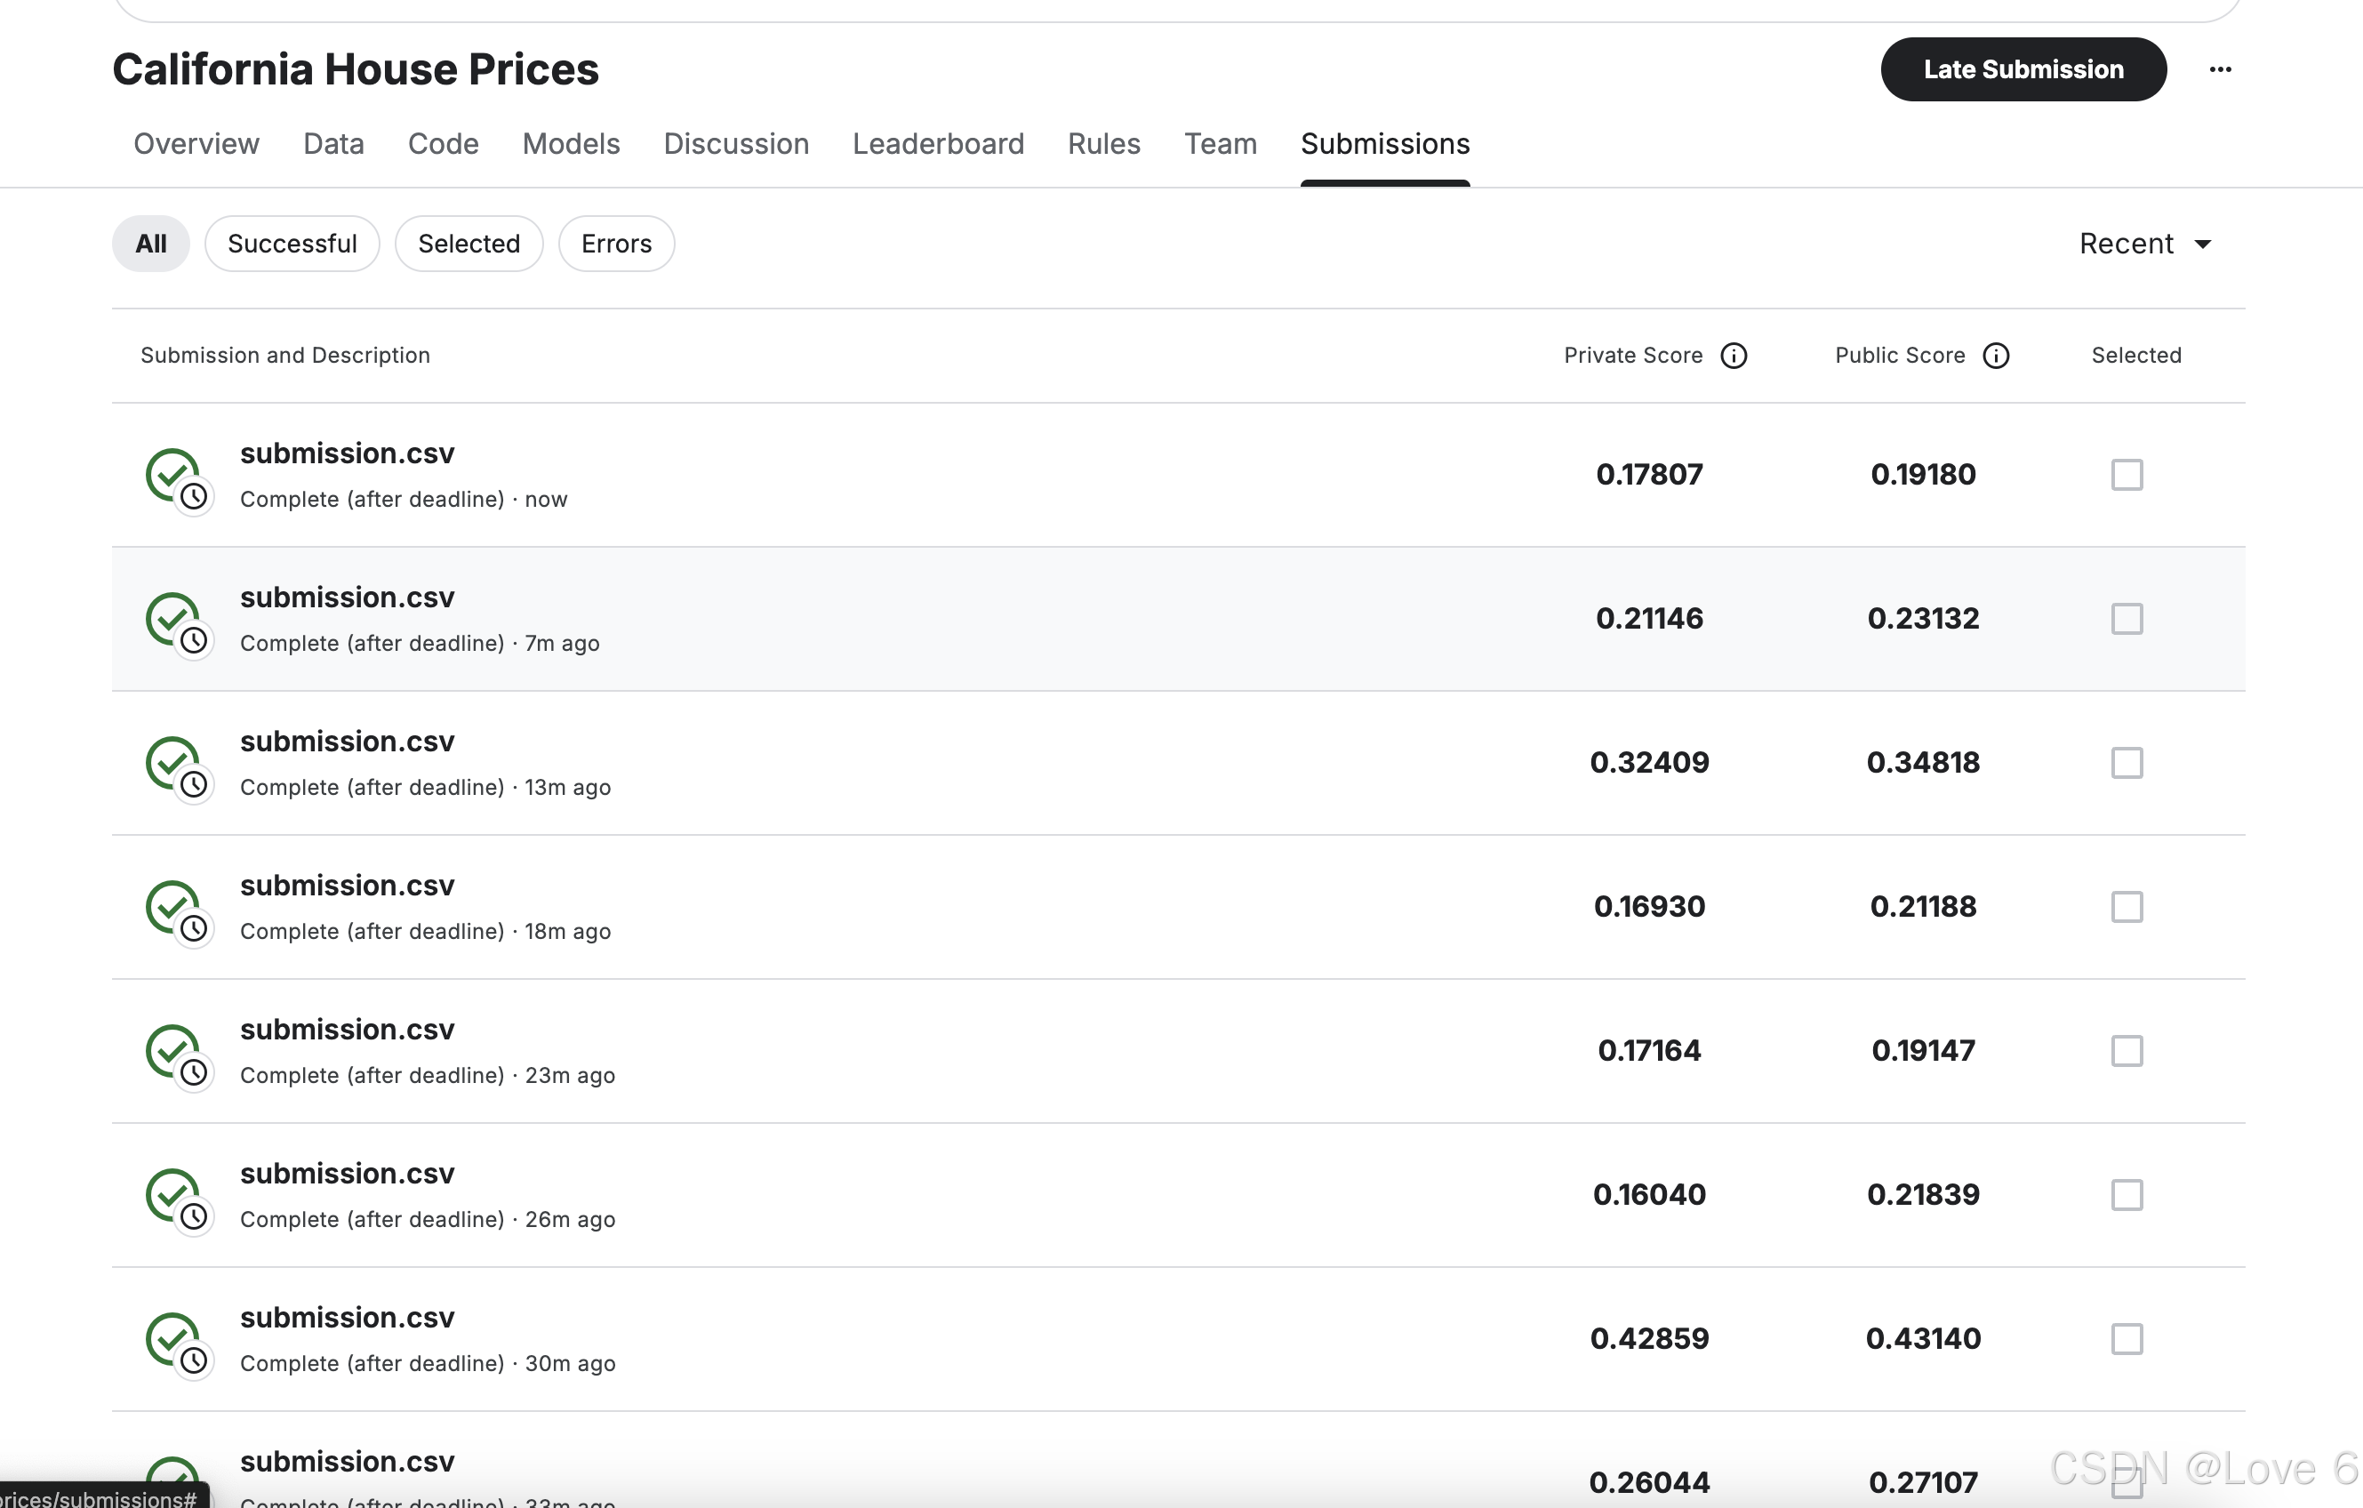The image size is (2363, 1508).
Task: Select checkbox for 0.21146 score submission
Action: coord(2127,619)
